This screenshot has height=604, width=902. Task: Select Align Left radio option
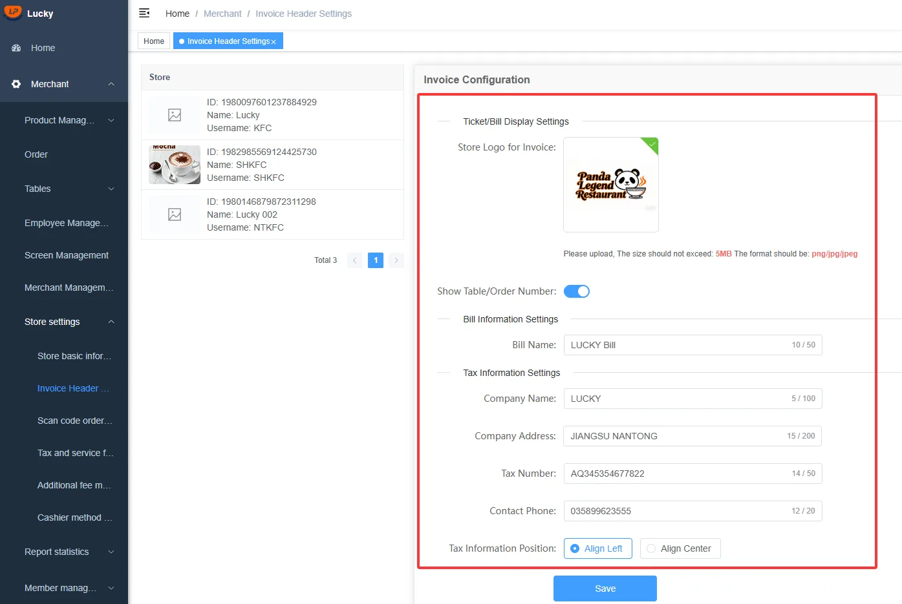pyautogui.click(x=598, y=548)
